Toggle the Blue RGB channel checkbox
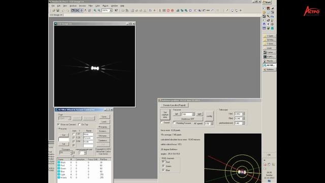Screen dimensions: 325x183 pos(164,170)
